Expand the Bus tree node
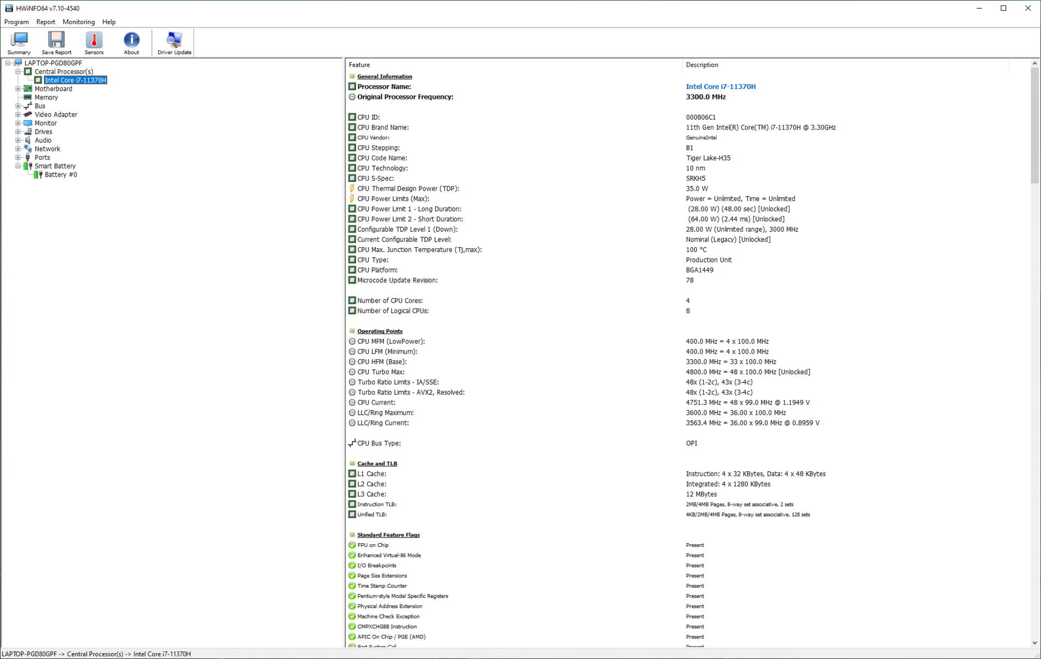 tap(18, 106)
